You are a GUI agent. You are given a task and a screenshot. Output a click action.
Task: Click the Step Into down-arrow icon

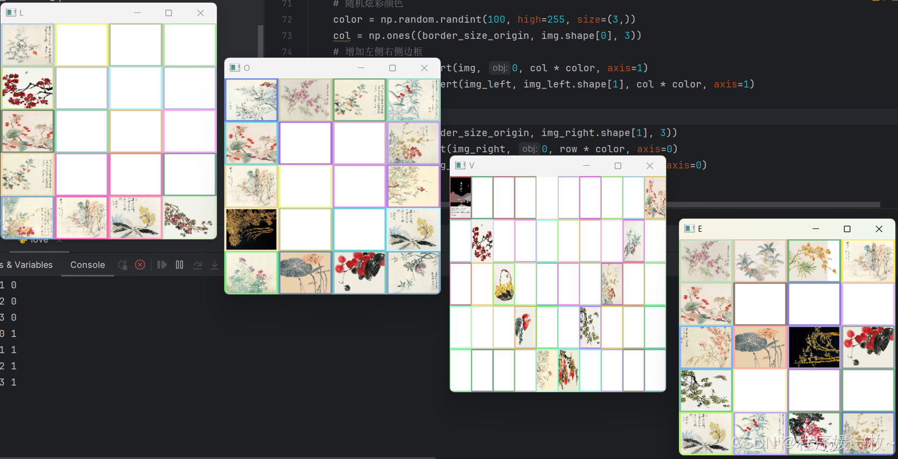pos(215,265)
